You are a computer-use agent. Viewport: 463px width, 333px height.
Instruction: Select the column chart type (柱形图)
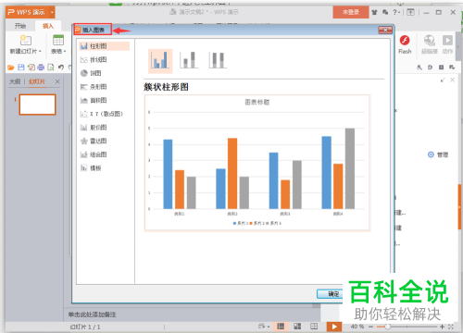click(x=104, y=46)
